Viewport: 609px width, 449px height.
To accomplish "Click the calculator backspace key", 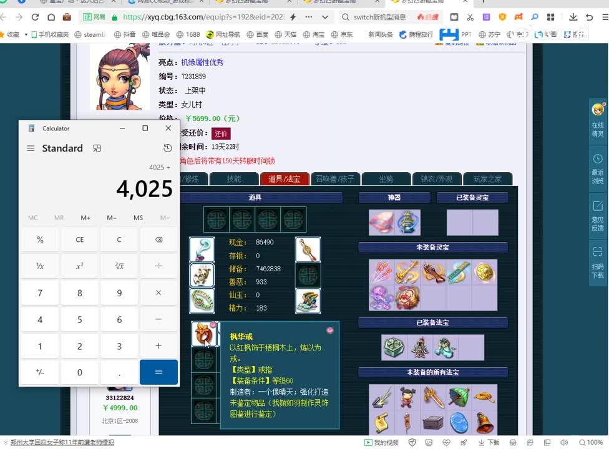I will pos(159,239).
